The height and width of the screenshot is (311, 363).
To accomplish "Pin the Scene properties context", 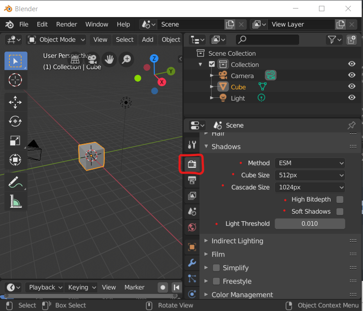I will point(351,125).
